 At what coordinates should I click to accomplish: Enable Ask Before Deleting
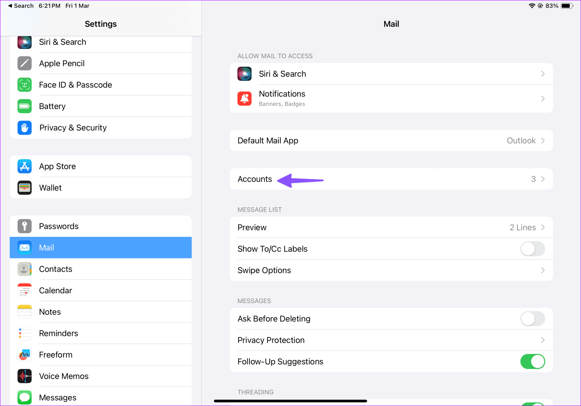(x=532, y=318)
